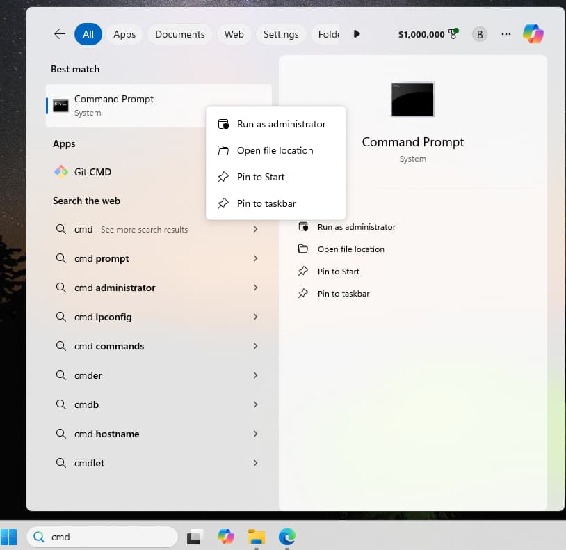Expand the 'cmdlet' suggestion chevron
566x550 pixels.
pyautogui.click(x=256, y=463)
